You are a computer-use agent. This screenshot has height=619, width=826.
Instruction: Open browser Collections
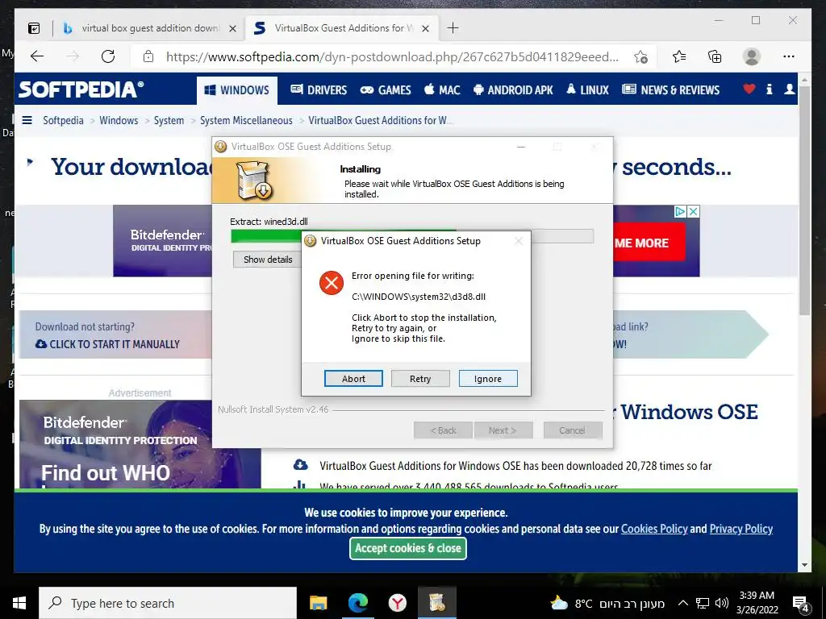[x=715, y=56]
